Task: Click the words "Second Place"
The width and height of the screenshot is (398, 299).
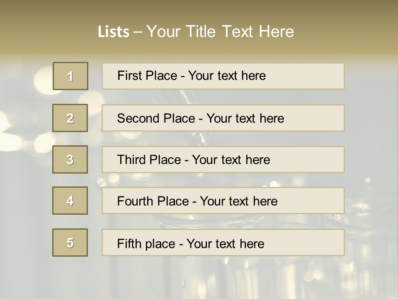Action: [156, 118]
